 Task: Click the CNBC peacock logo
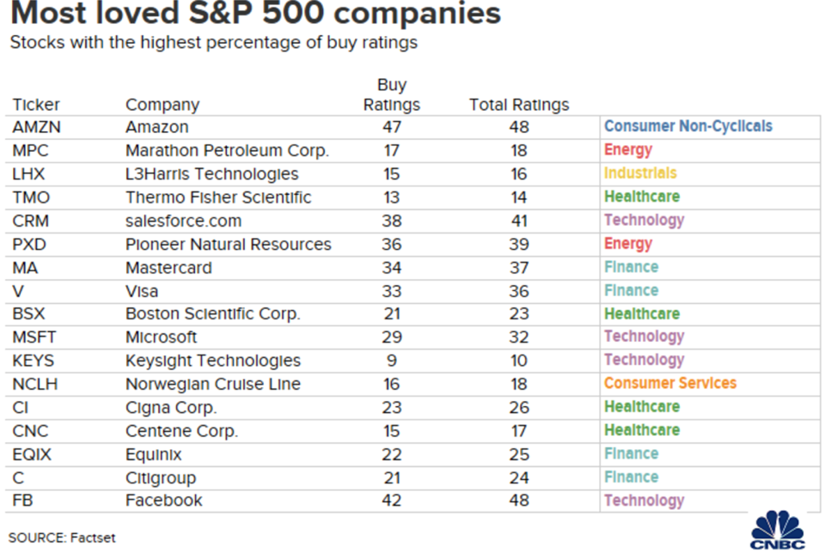coord(777,530)
